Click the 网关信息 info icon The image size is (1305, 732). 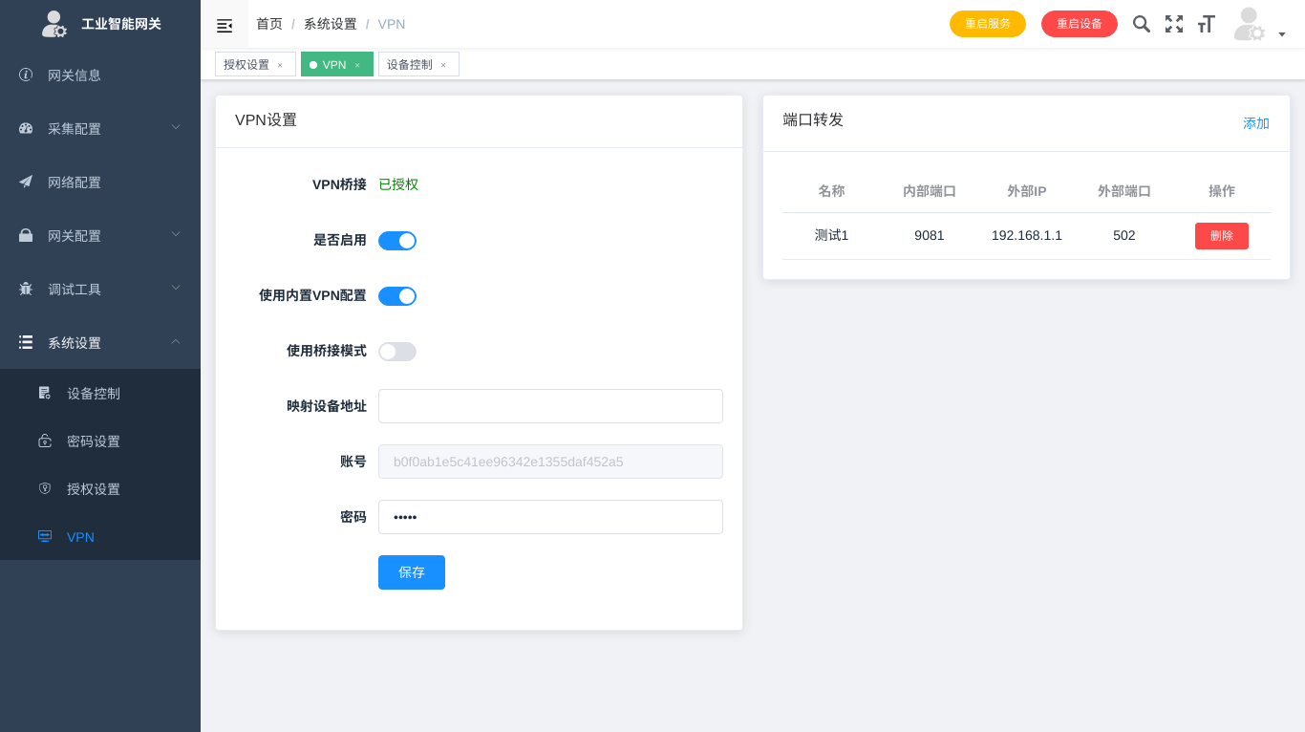26,75
